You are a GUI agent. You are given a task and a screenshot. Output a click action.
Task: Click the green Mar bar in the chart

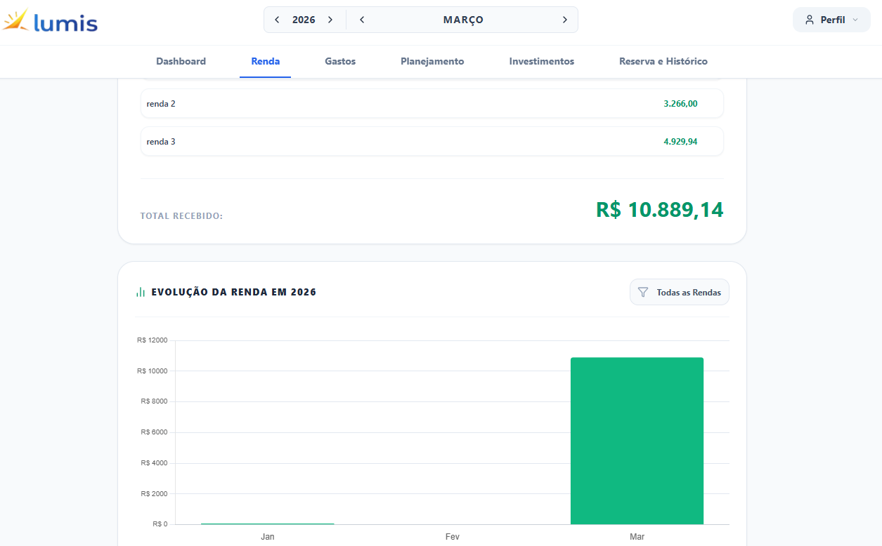pos(637,441)
